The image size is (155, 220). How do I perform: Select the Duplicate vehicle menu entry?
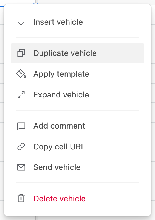coord(77,53)
